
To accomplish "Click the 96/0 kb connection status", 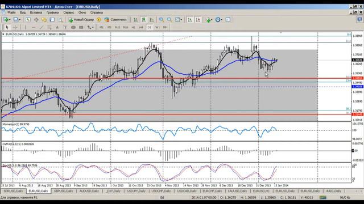I will (x=345, y=198).
